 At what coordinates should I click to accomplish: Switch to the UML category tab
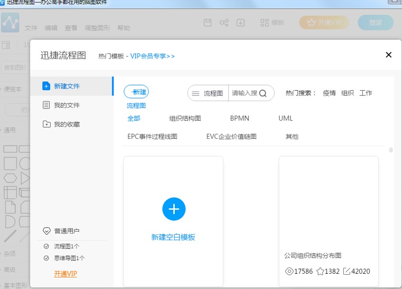click(286, 118)
